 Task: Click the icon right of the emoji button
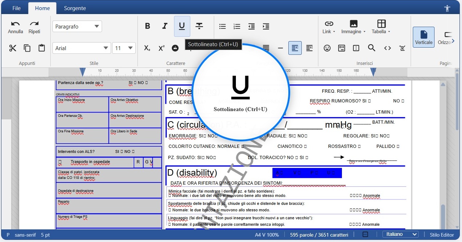coord(342,48)
